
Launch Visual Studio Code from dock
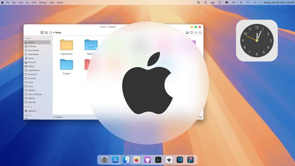pyautogui.click(x=180, y=160)
